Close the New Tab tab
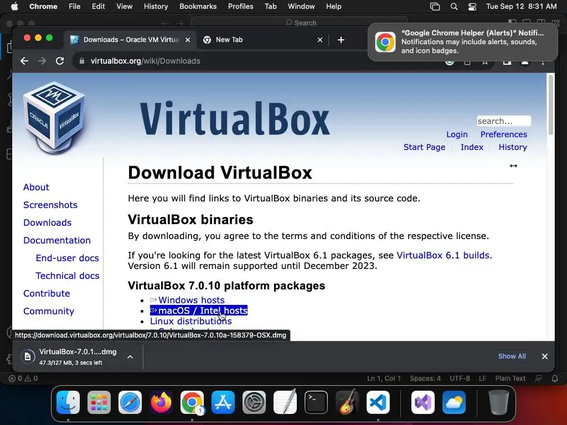567x425 pixels. [320, 40]
